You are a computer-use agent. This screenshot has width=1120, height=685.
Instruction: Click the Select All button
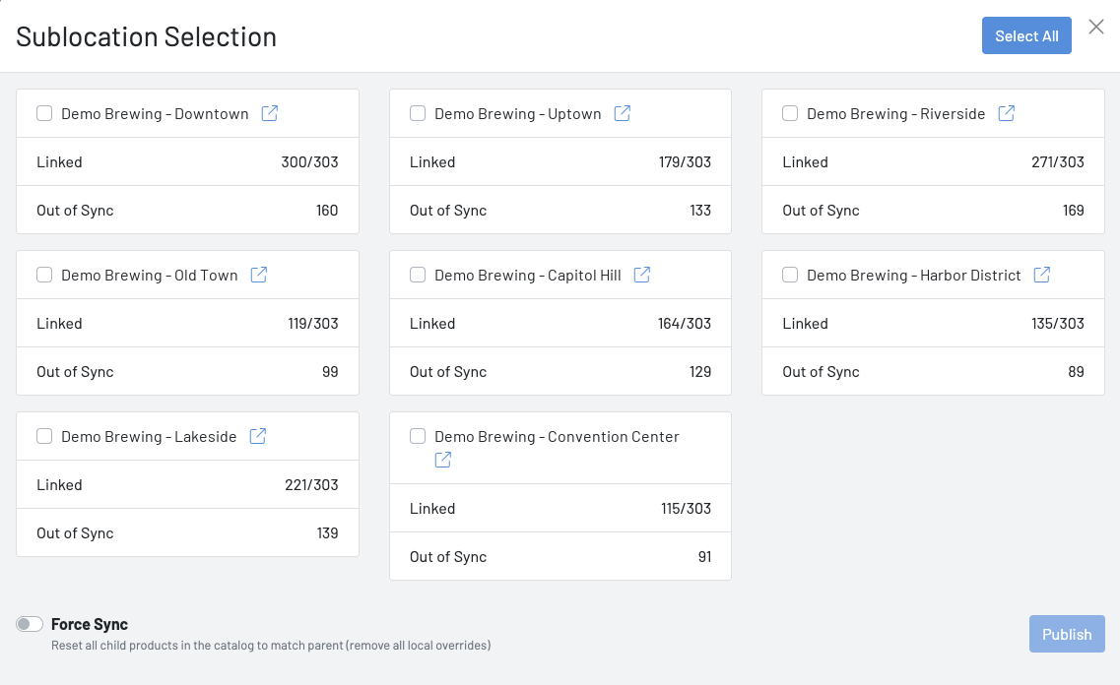[x=1026, y=35]
